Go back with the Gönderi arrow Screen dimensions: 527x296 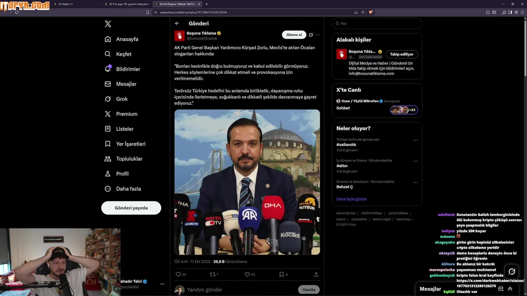(x=177, y=23)
